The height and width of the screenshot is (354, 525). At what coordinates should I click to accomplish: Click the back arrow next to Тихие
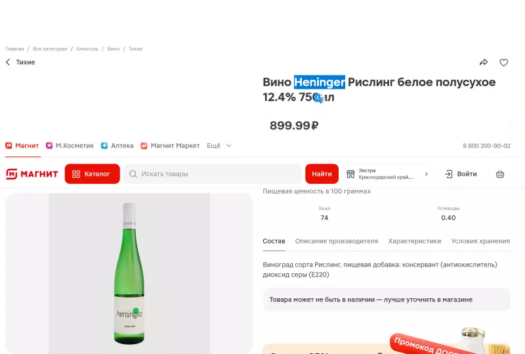pyautogui.click(x=8, y=62)
